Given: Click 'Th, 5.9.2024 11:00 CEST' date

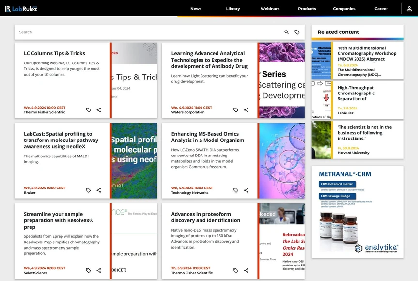Looking at the screenshot, I should (191, 268).
